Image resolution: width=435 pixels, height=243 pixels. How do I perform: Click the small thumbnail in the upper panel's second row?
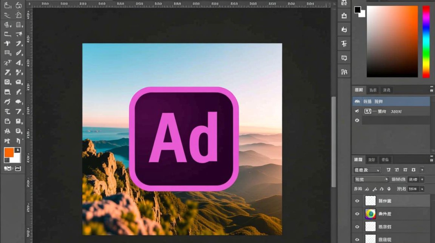click(x=368, y=111)
